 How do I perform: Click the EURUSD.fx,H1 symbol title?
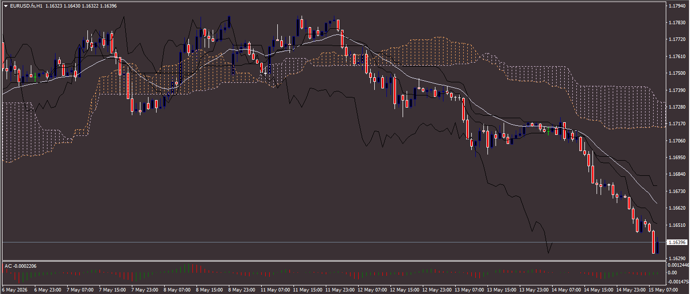[x=26, y=6]
